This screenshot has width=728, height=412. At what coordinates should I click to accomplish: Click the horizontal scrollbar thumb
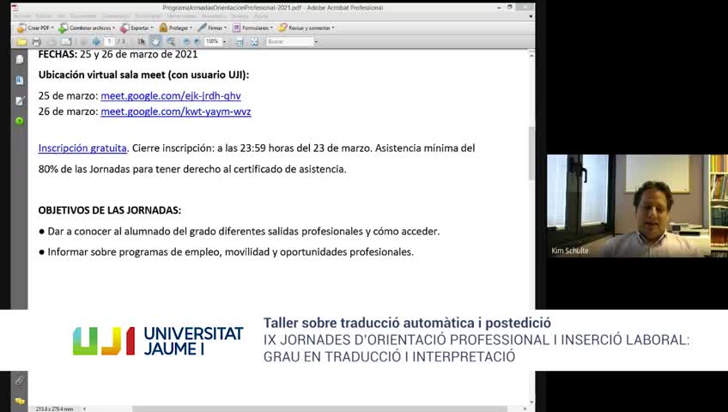[319, 409]
